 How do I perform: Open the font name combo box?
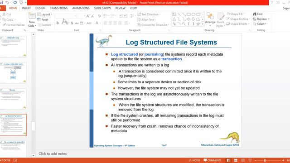click(x=66, y=16)
